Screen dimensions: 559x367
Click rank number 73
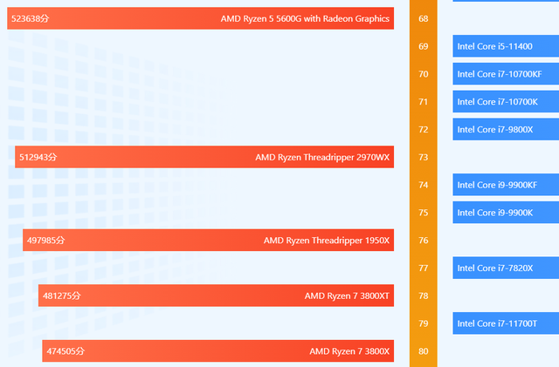point(423,157)
